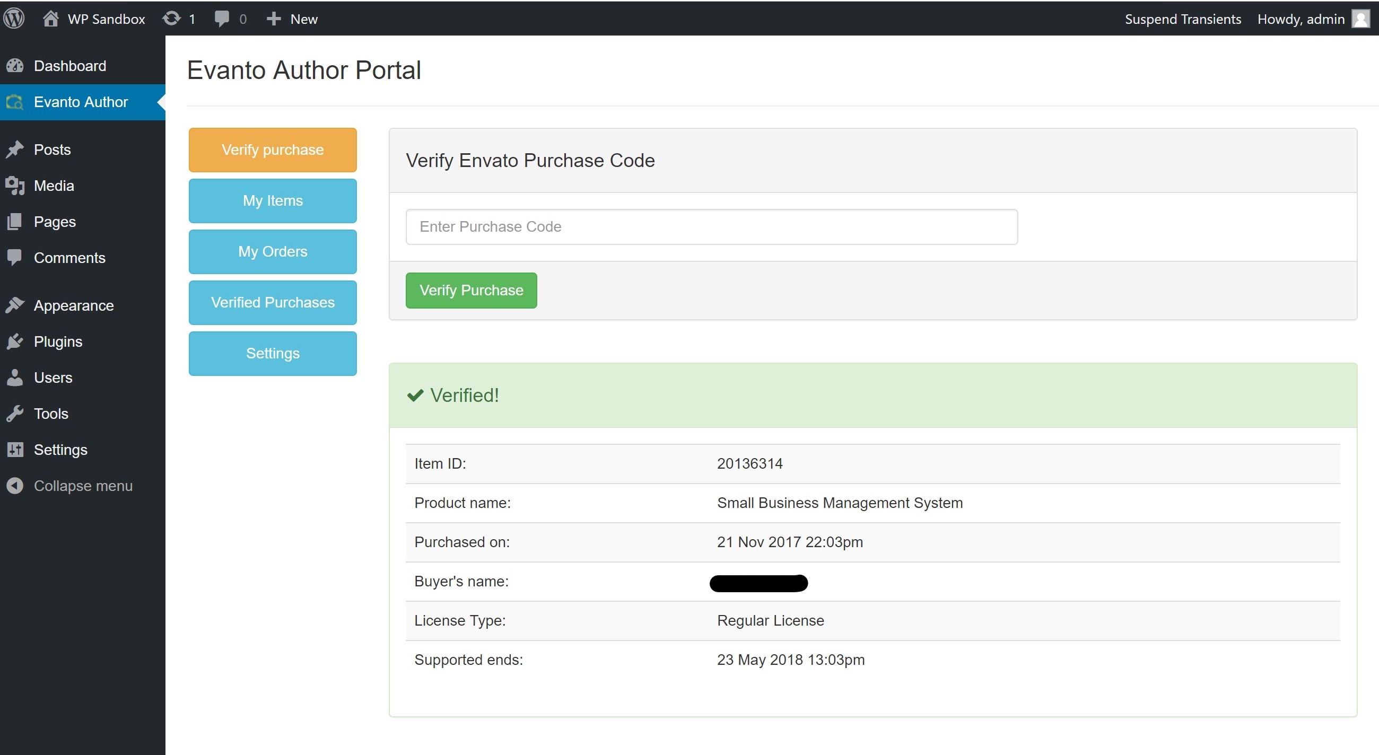This screenshot has height=755, width=1379.
Task: Click the Buyer's name label
Action: click(461, 581)
